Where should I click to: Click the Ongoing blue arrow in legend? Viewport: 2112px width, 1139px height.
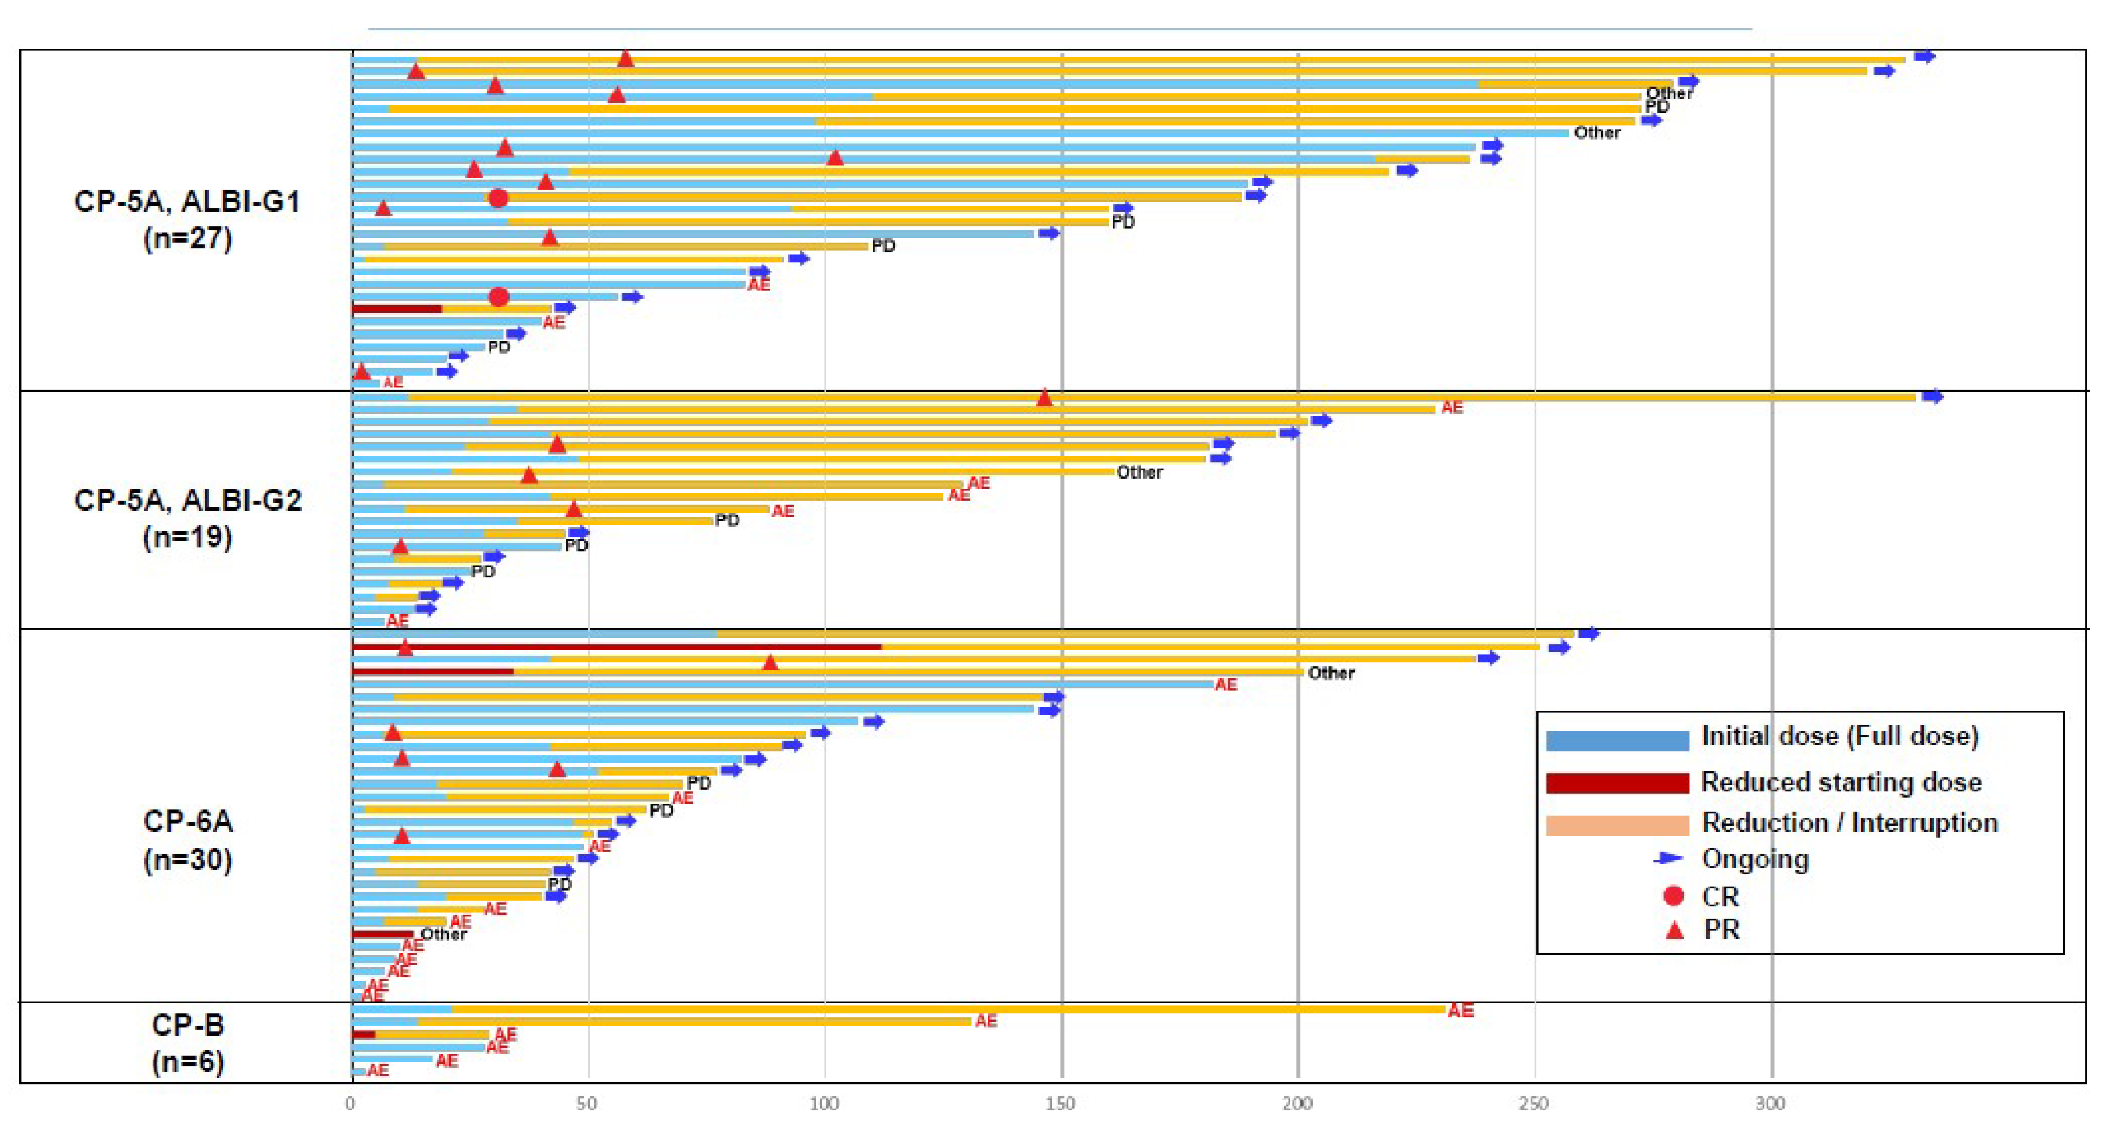tap(1668, 858)
